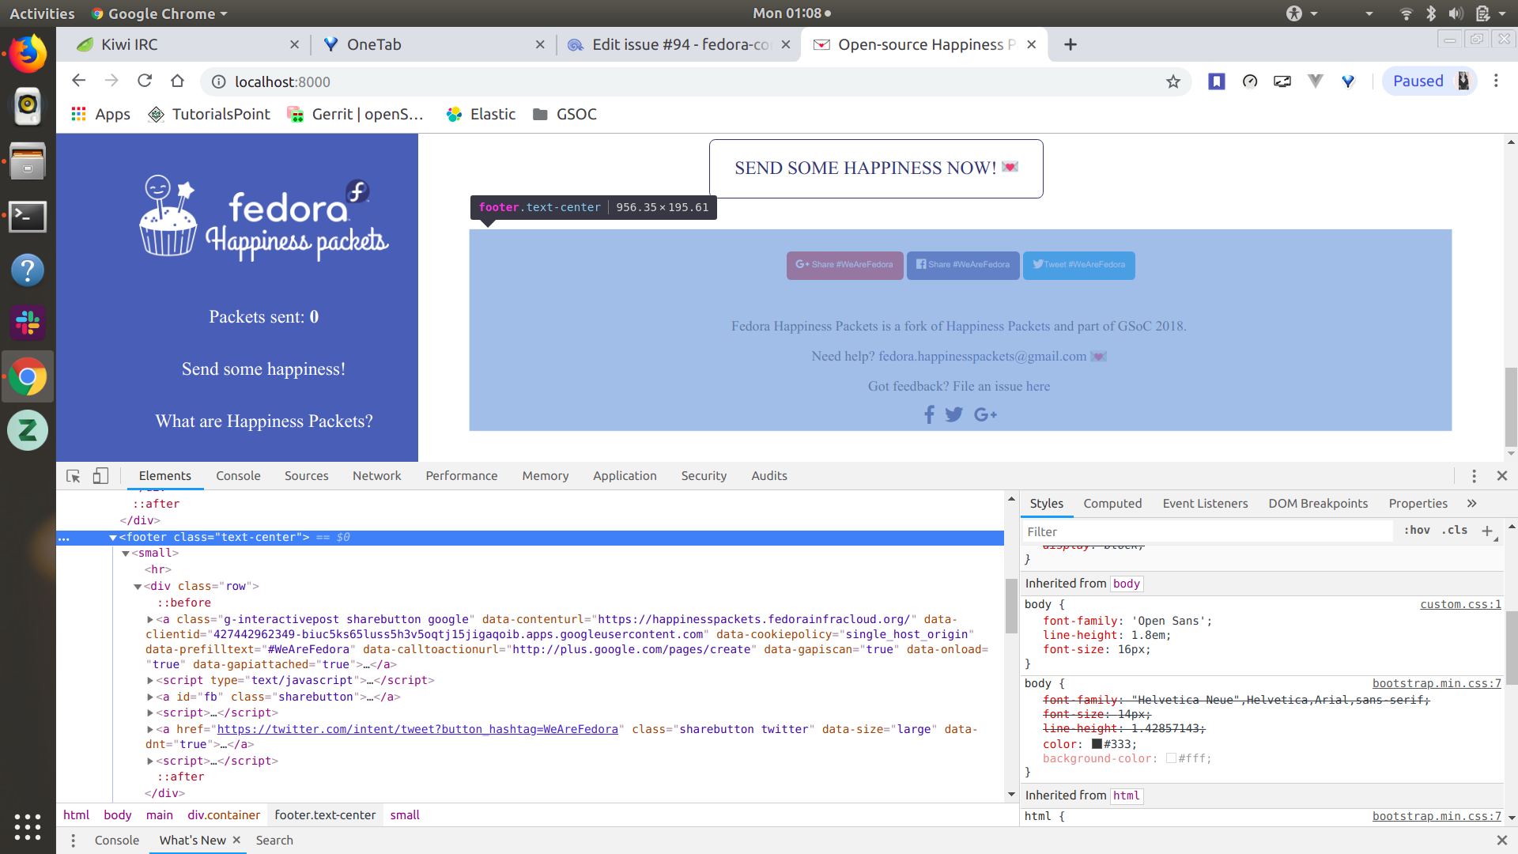Viewport: 1518px width, 854px height.
Task: Open the Google Chrome app menu in top bar
Action: pos(159,13)
